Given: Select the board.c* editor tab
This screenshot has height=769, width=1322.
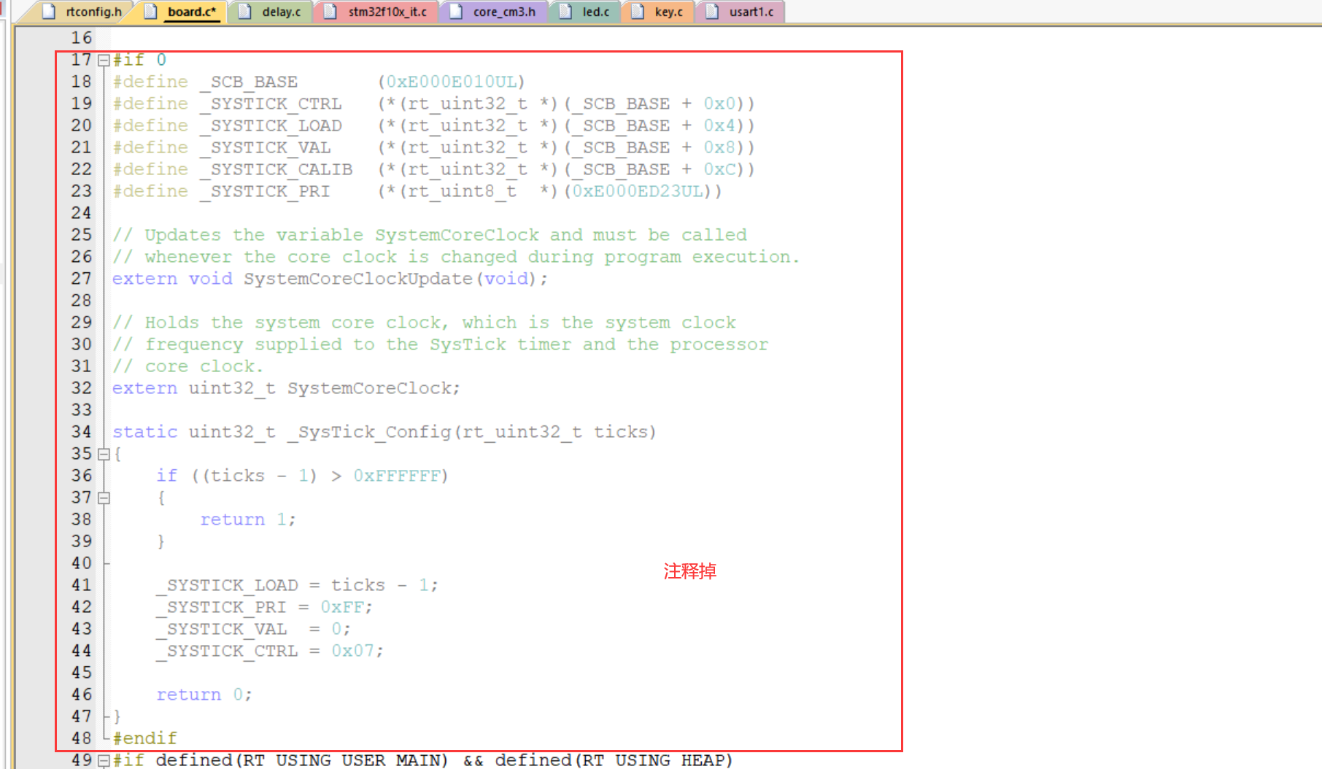Looking at the screenshot, I should 182,12.
